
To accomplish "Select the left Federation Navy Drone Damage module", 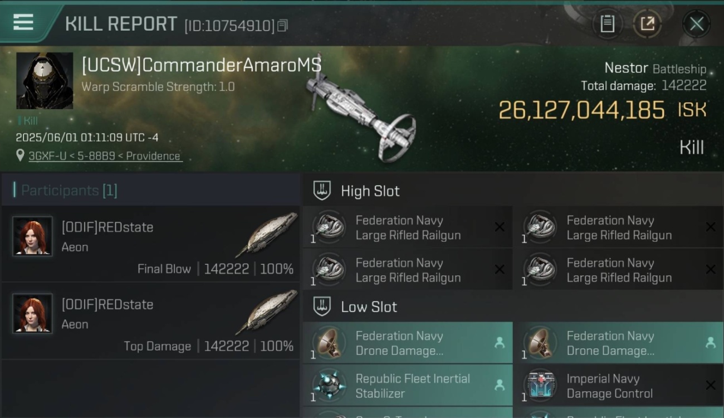I will pyautogui.click(x=408, y=343).
